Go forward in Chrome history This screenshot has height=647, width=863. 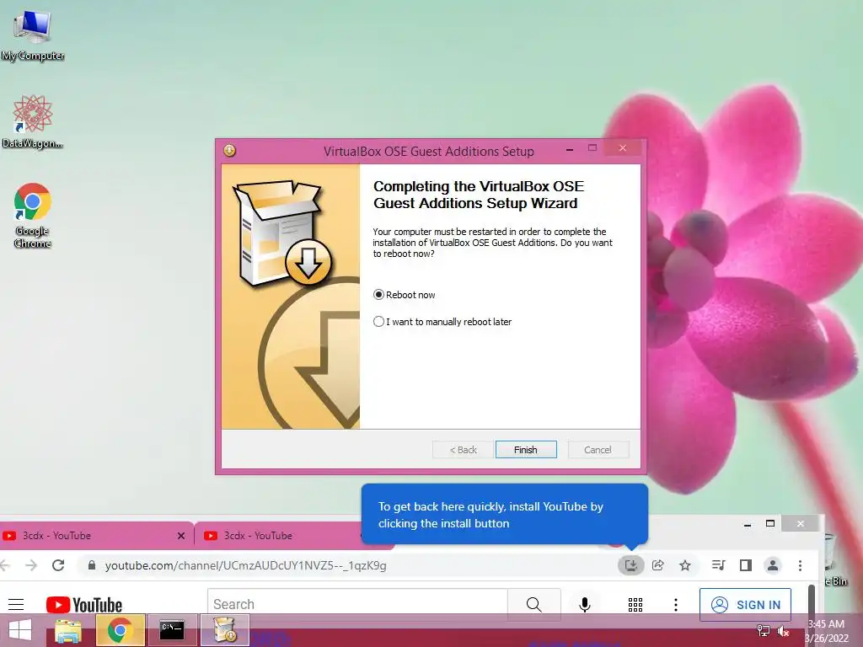pos(31,565)
